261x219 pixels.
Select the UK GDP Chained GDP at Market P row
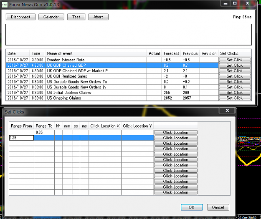pos(112,70)
